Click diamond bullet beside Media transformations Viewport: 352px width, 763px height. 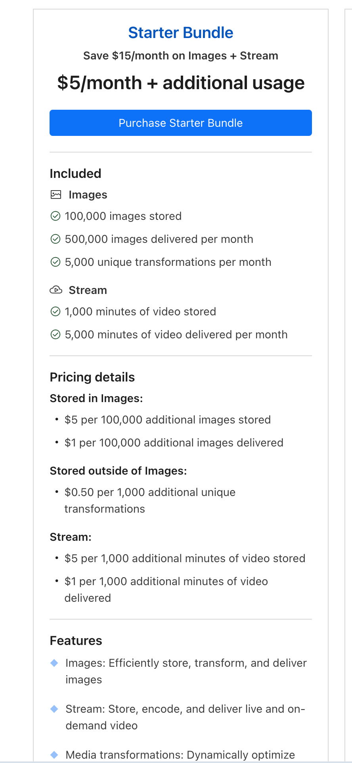55,755
